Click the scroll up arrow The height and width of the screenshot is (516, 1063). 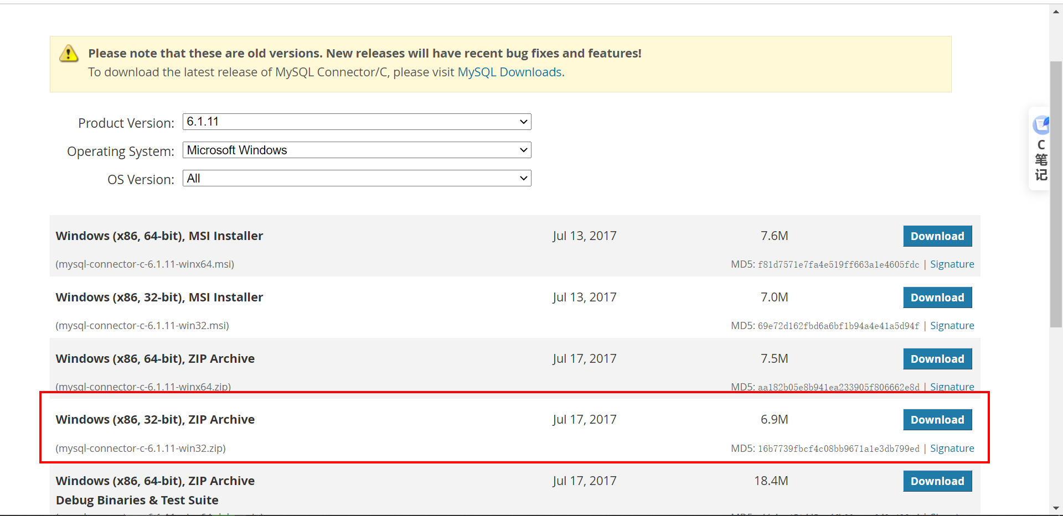[1056, 12]
